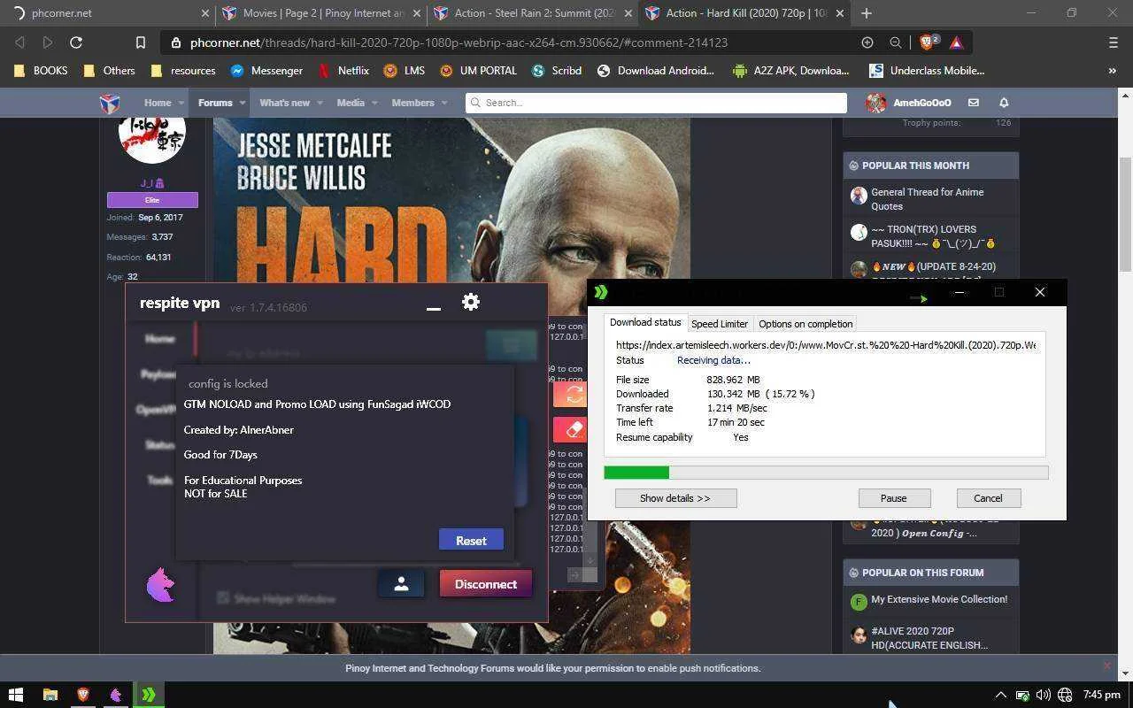1133x708 pixels.
Task: Open resources bookmarks folder
Action: pyautogui.click(x=182, y=71)
